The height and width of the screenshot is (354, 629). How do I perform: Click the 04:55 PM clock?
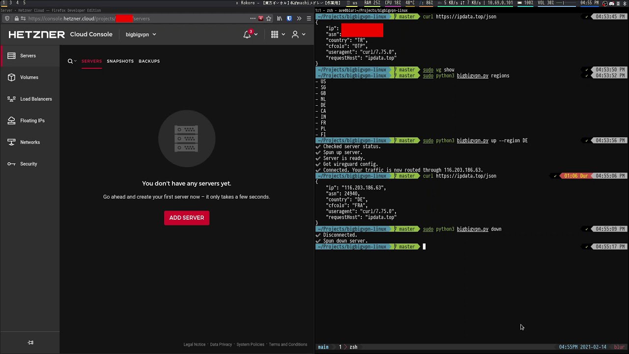[589, 3]
